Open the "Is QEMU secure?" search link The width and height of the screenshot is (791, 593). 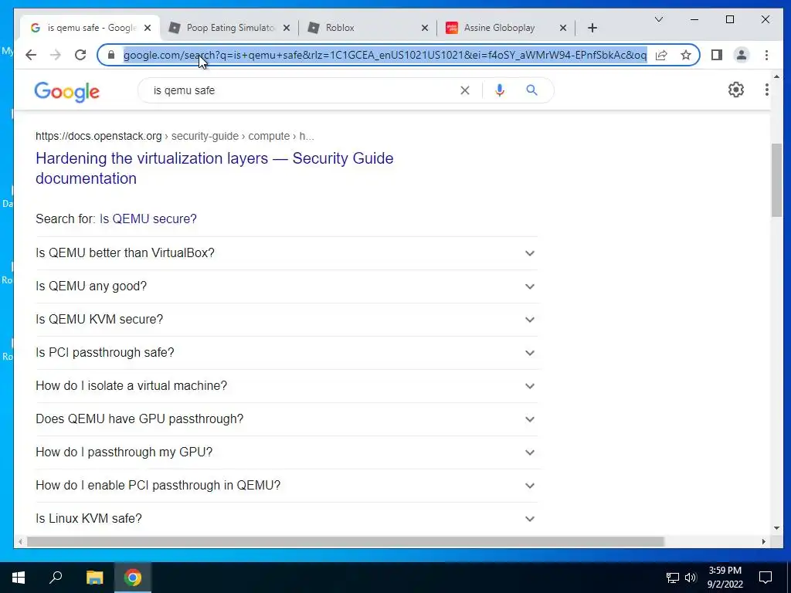(x=148, y=219)
